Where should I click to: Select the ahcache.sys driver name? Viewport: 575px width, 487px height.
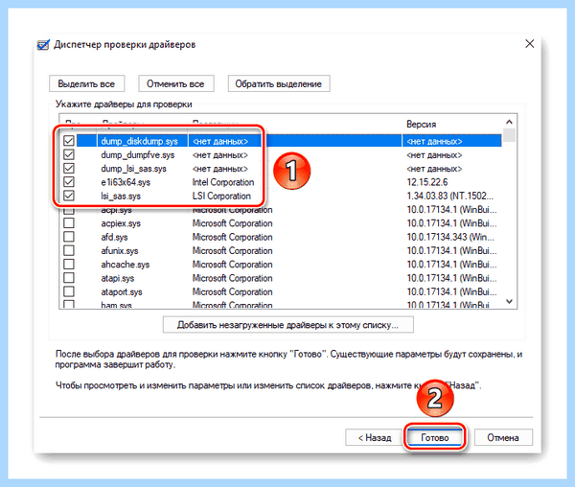(x=126, y=265)
